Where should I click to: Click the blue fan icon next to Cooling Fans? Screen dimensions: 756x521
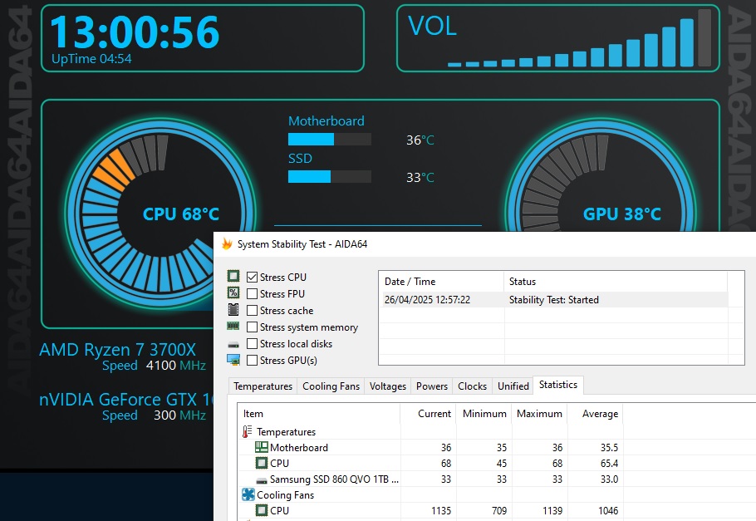tap(248, 494)
